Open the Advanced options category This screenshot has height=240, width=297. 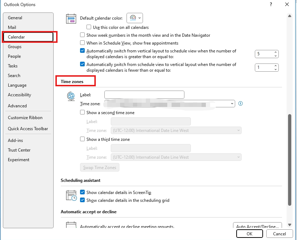[28, 106]
